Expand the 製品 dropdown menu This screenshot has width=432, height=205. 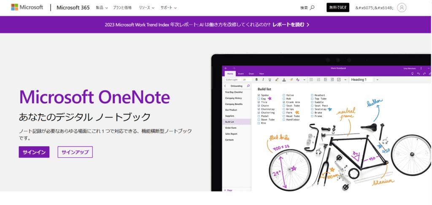point(102,8)
